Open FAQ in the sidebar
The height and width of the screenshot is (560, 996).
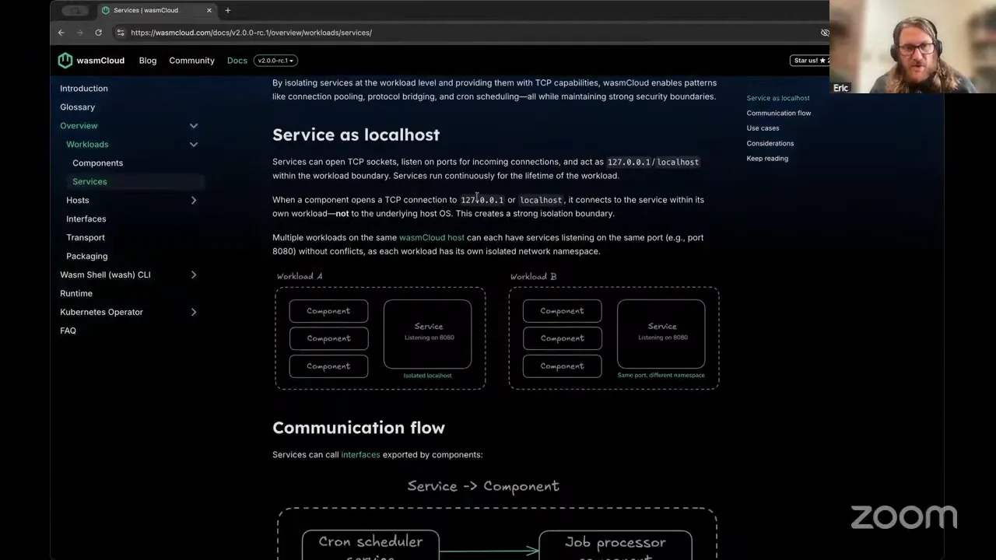(68, 331)
